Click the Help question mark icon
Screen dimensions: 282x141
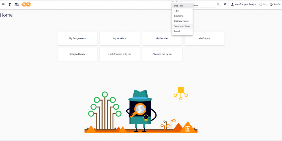261,5
